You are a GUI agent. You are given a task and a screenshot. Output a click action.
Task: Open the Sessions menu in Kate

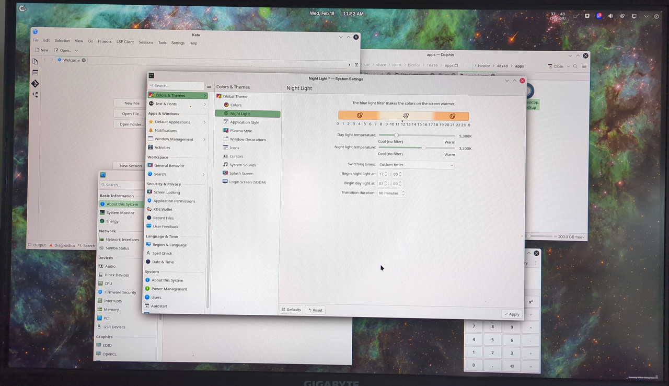(x=146, y=42)
